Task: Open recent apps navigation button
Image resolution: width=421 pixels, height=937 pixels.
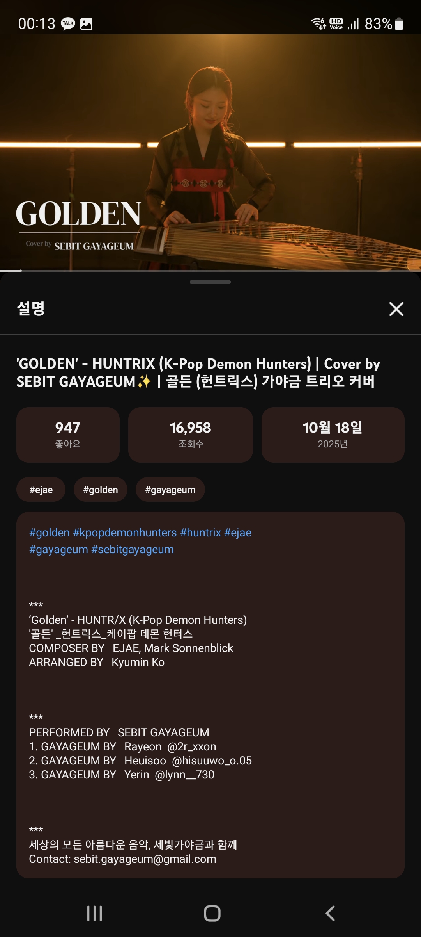Action: 94,913
